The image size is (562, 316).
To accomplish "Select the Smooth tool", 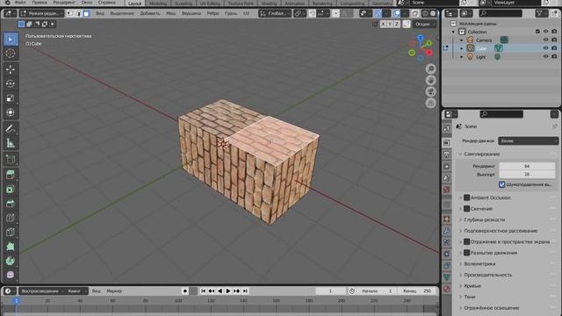I will [11, 275].
